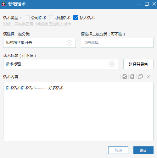Uncheck the 私人话术 checkbox

click(76, 18)
